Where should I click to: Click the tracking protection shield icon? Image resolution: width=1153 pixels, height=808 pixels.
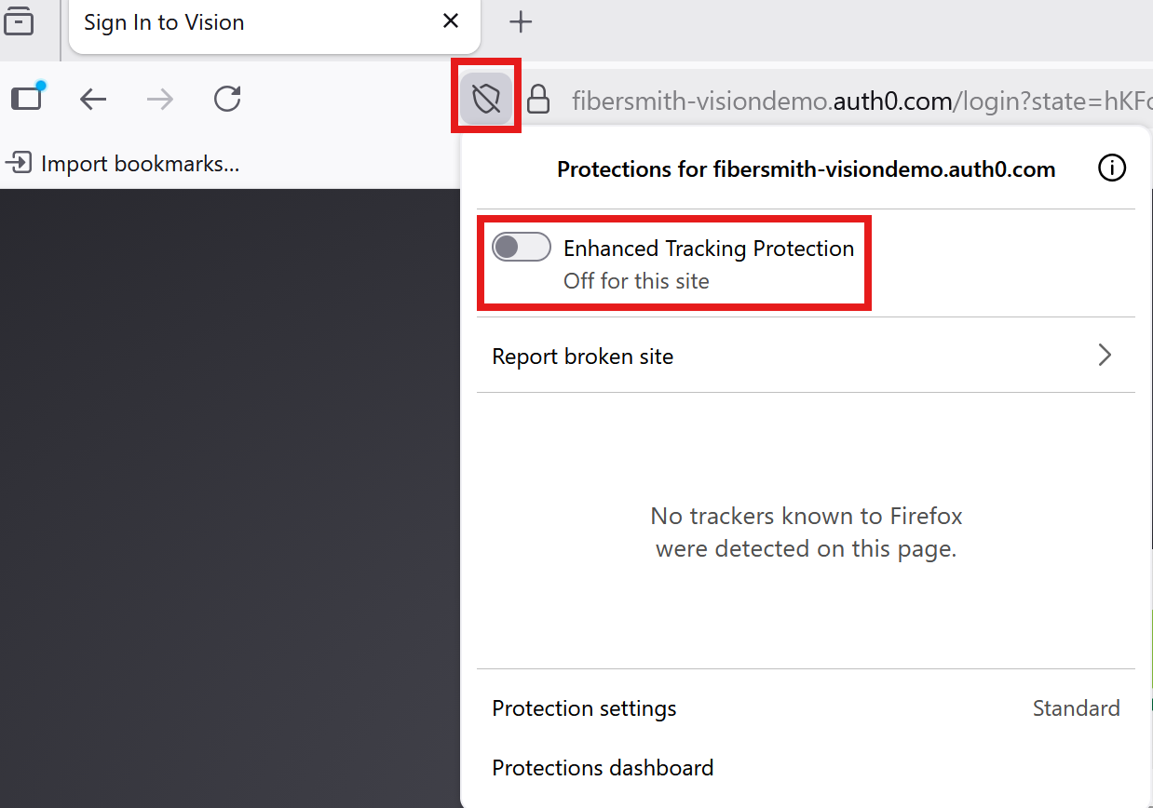[486, 98]
